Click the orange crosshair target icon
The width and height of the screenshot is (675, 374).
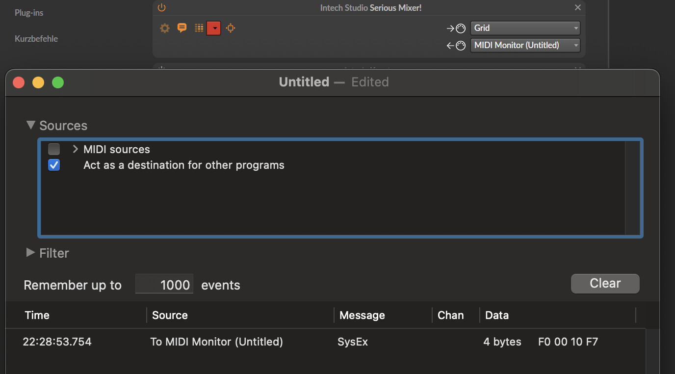231,28
